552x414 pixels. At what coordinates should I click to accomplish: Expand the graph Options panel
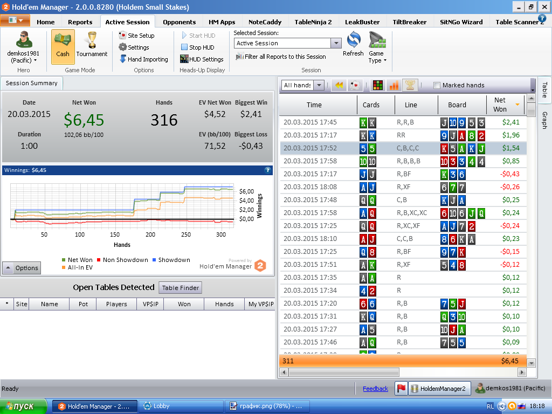click(22, 268)
